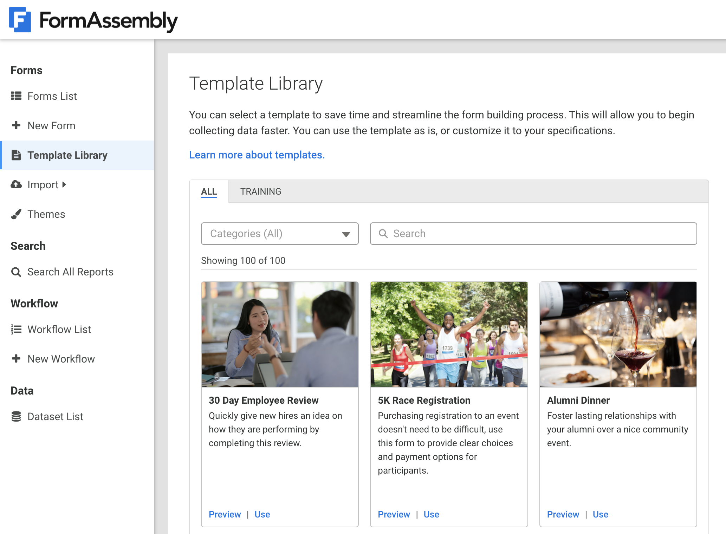Screen dimensions: 726x534
Task: Click the Workflow List numbered icon
Action: pyautogui.click(x=16, y=329)
